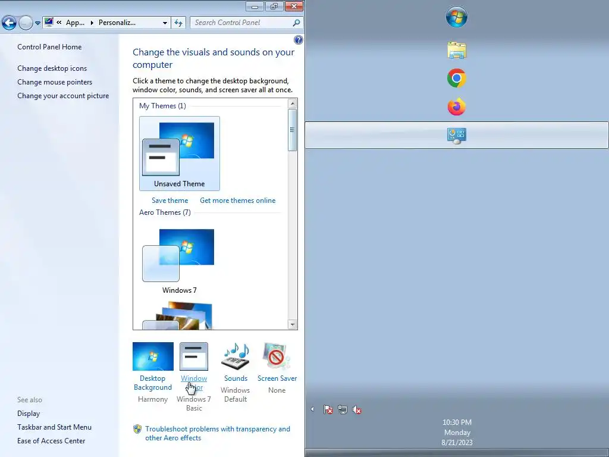
Task: Open the Help question mark button
Action: click(x=299, y=40)
